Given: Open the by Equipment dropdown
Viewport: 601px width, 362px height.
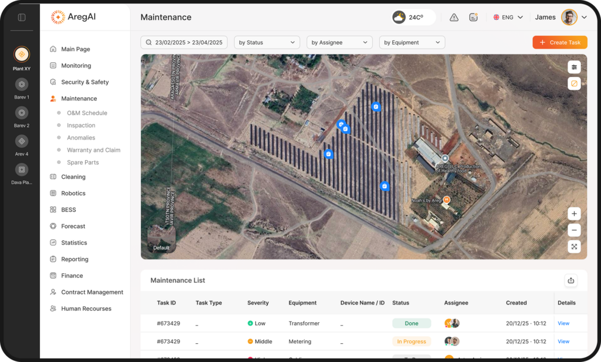Looking at the screenshot, I should [x=412, y=42].
